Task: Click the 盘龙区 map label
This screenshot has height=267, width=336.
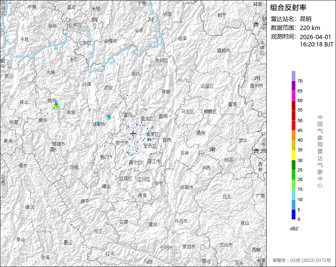Action: pos(148,119)
